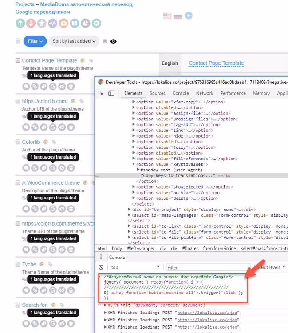Screen dimensions: 288x333
Task: Expand the #shadow-root (user-agent) node
Action: (138, 170)
